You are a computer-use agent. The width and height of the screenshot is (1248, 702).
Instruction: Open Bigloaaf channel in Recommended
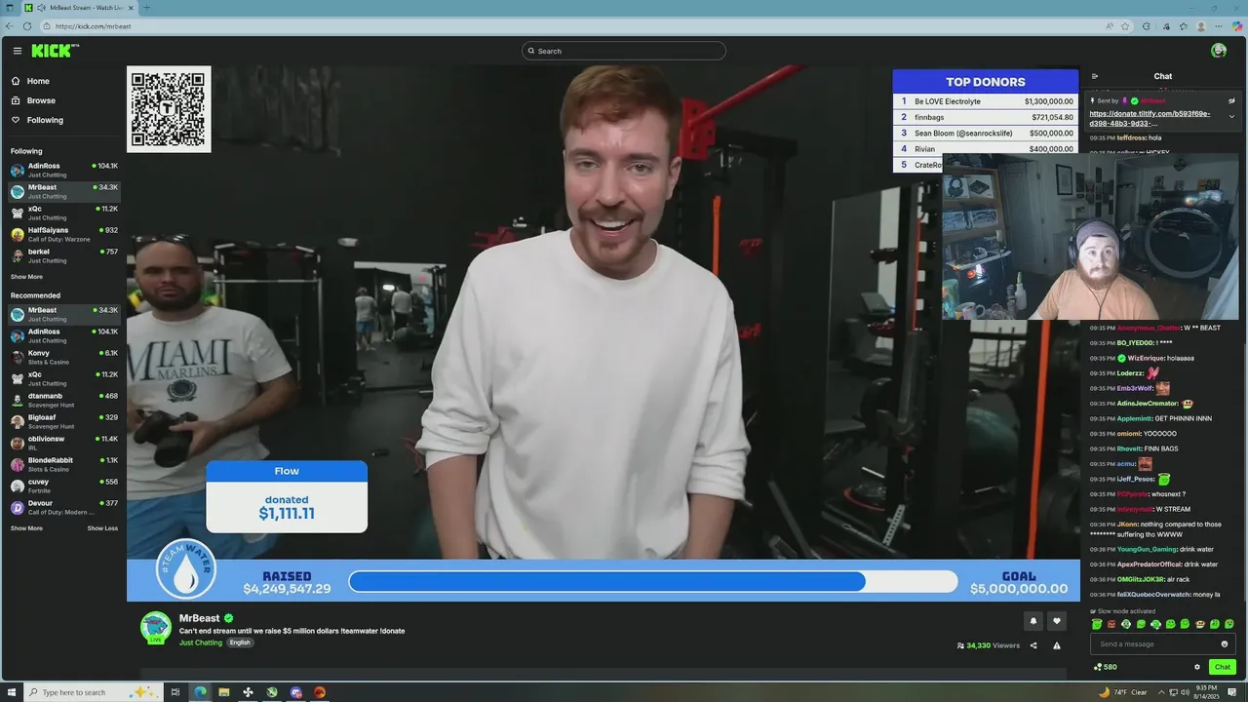[64, 421]
